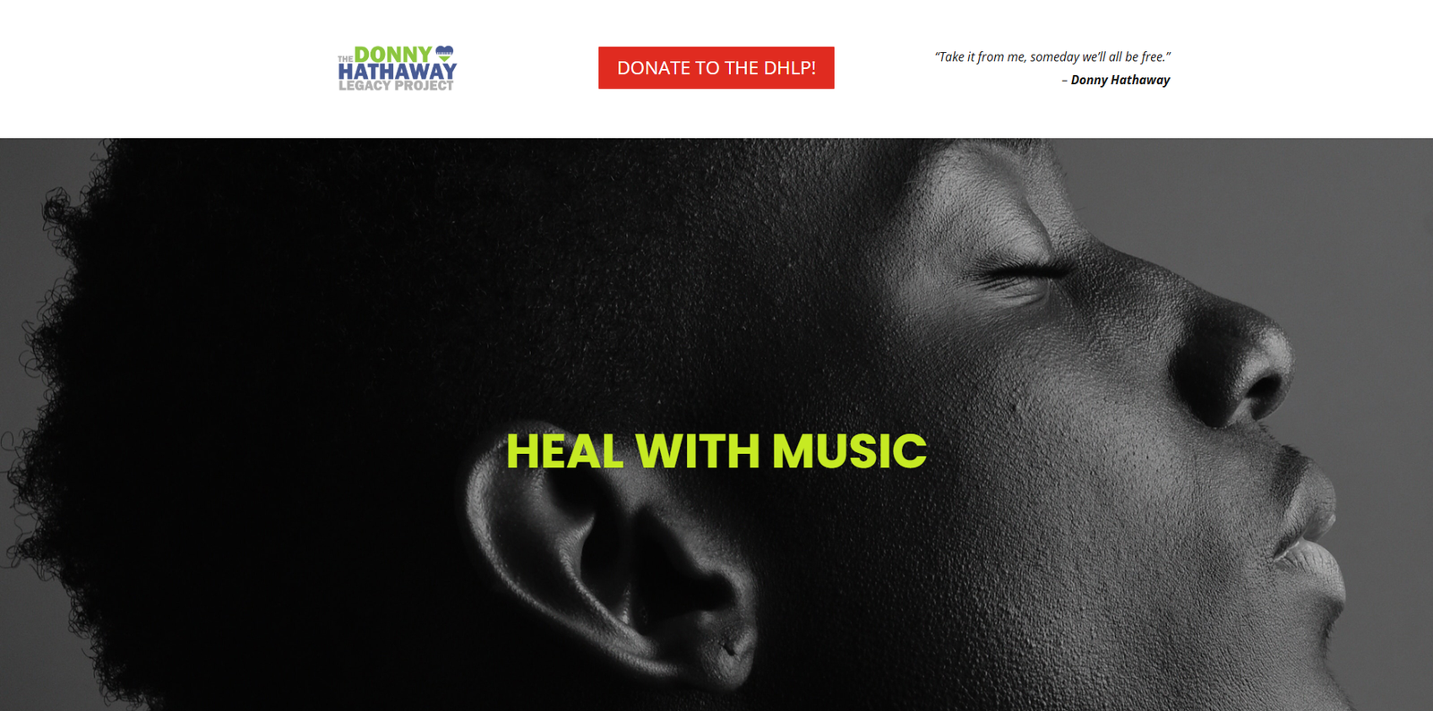Click the word MUSIC in the headline
Image resolution: width=1433 pixels, height=711 pixels.
[x=849, y=450]
